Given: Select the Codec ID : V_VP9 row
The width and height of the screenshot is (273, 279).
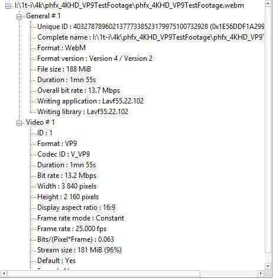Looking at the screenshot, I should click(64, 154).
